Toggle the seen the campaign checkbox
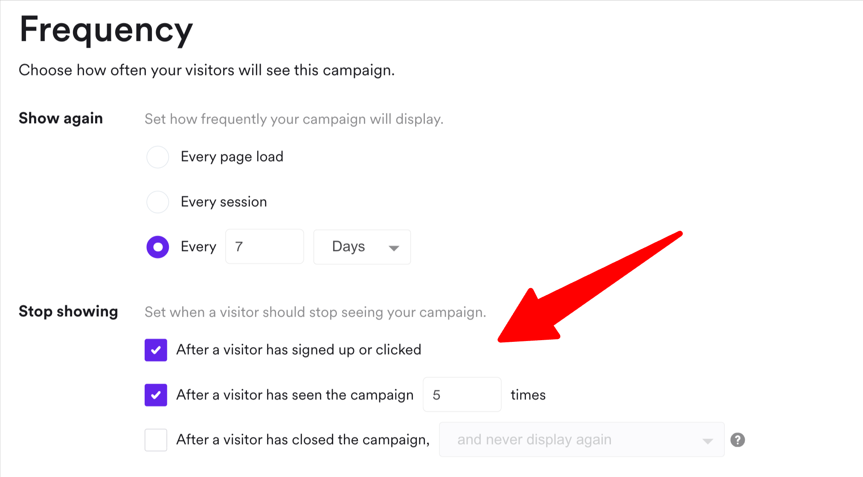The height and width of the screenshot is (477, 863). click(x=156, y=395)
